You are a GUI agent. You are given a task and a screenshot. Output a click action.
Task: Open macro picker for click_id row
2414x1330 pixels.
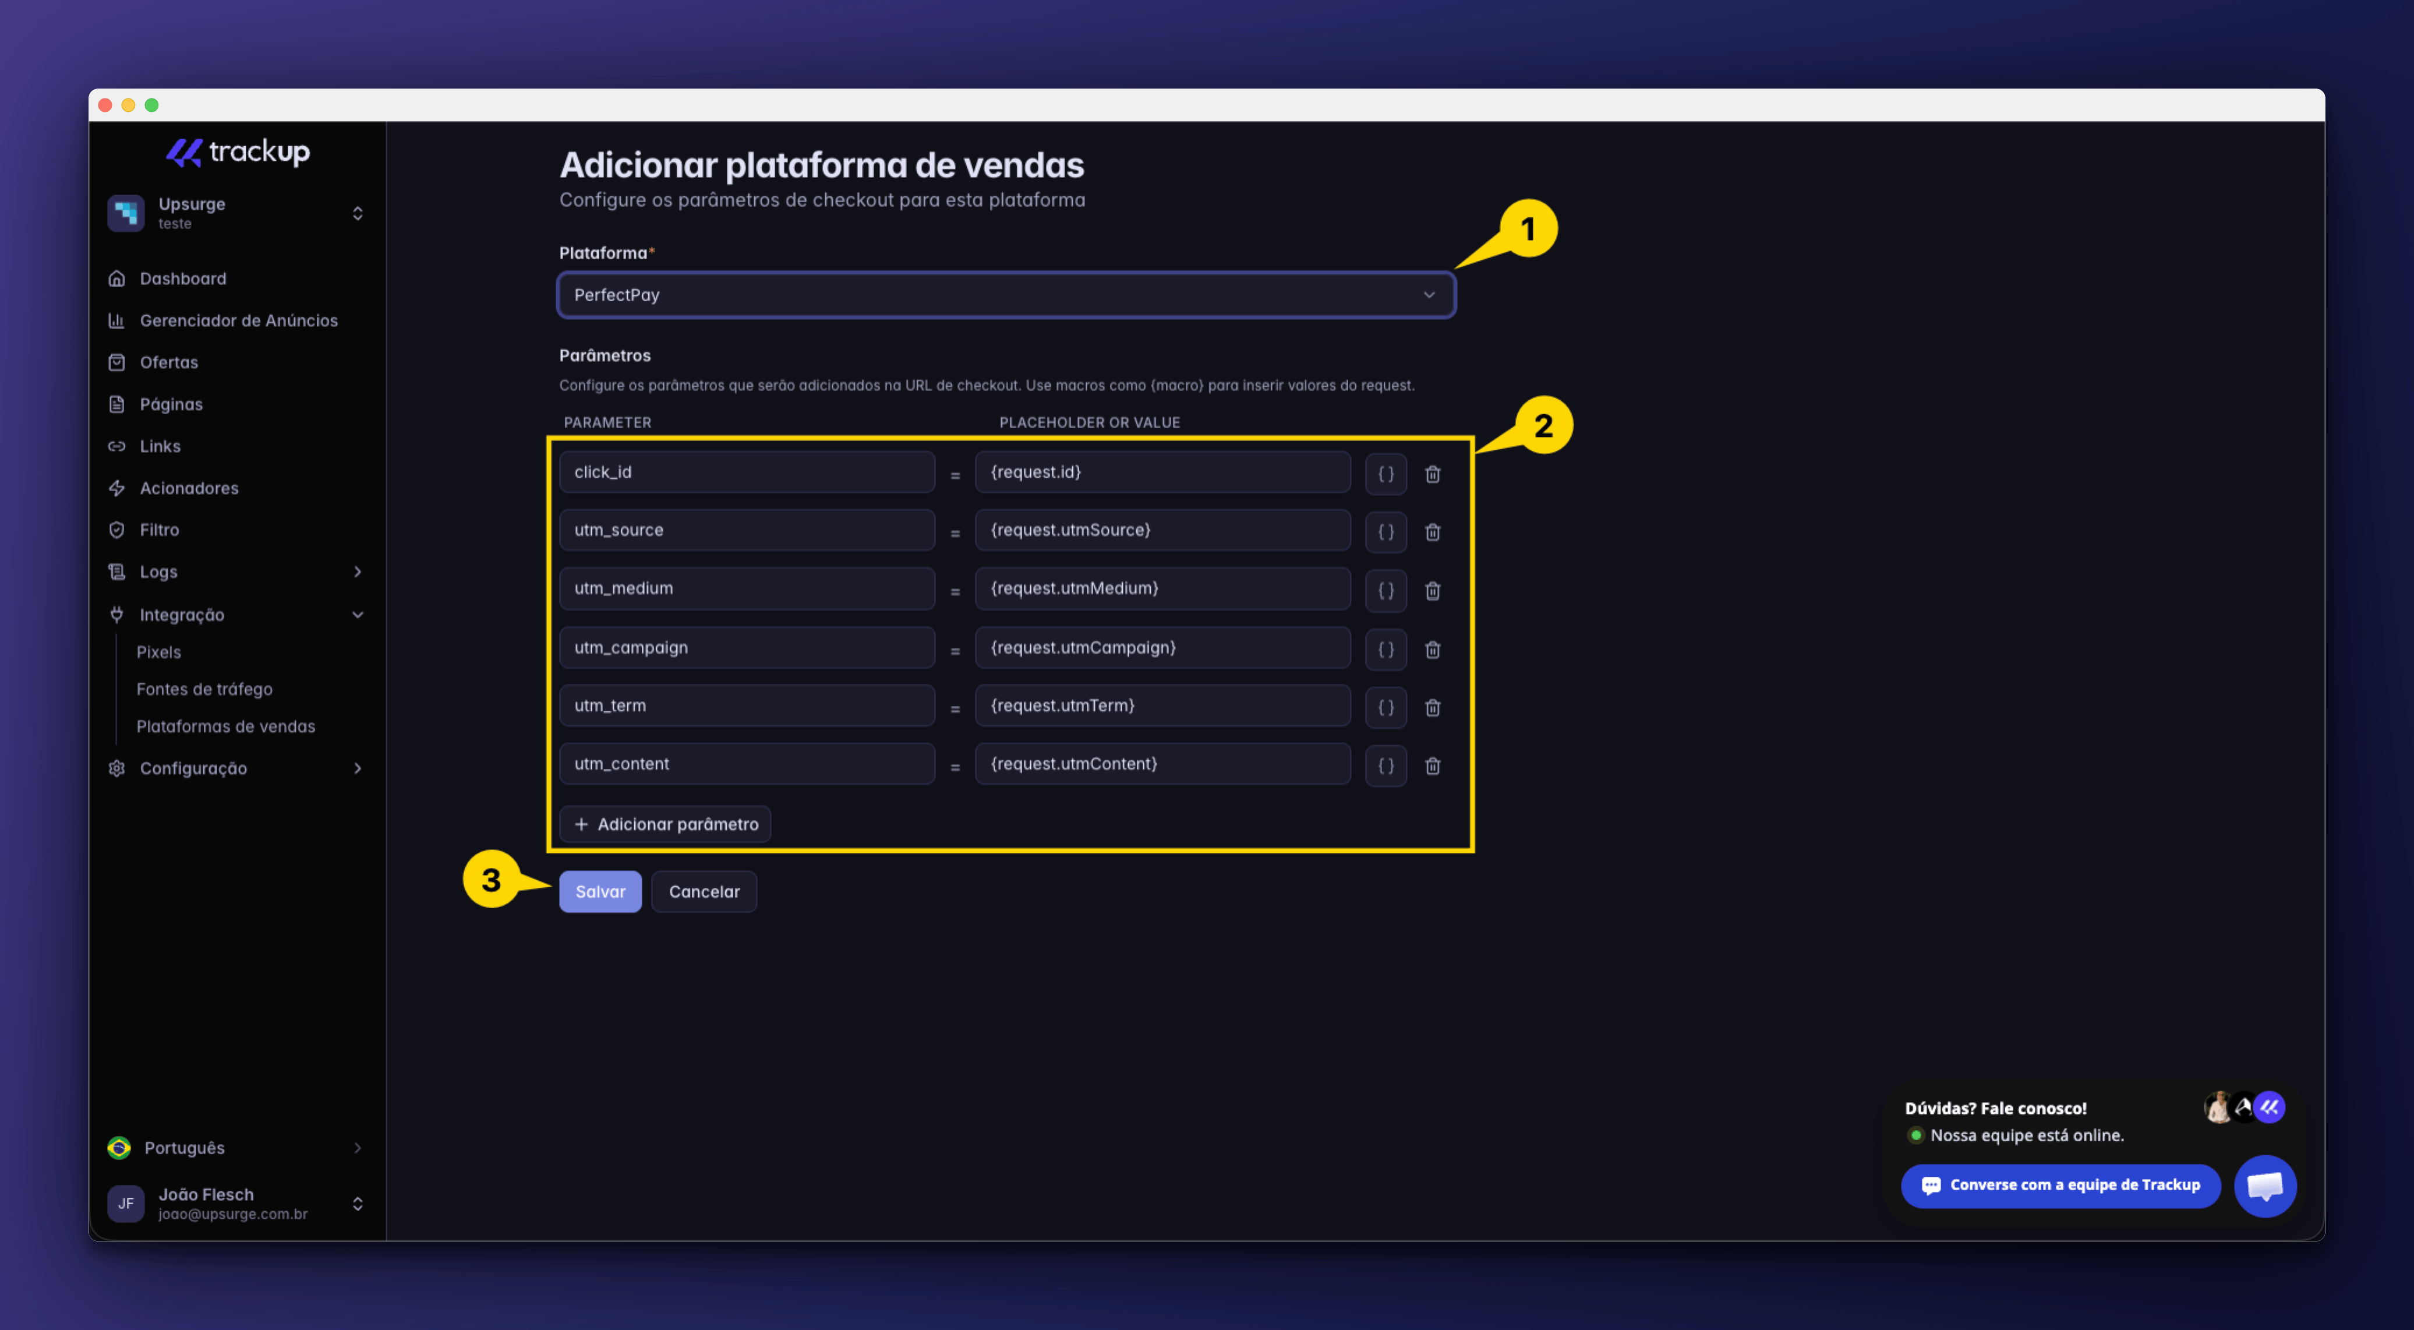pyautogui.click(x=1385, y=474)
